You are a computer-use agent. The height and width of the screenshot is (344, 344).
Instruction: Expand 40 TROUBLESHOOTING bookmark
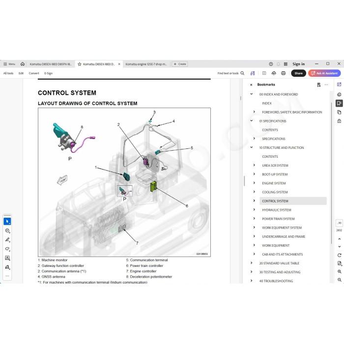252,281
